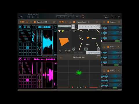Open cyan SpaceCraft settings gear

point(20,27)
